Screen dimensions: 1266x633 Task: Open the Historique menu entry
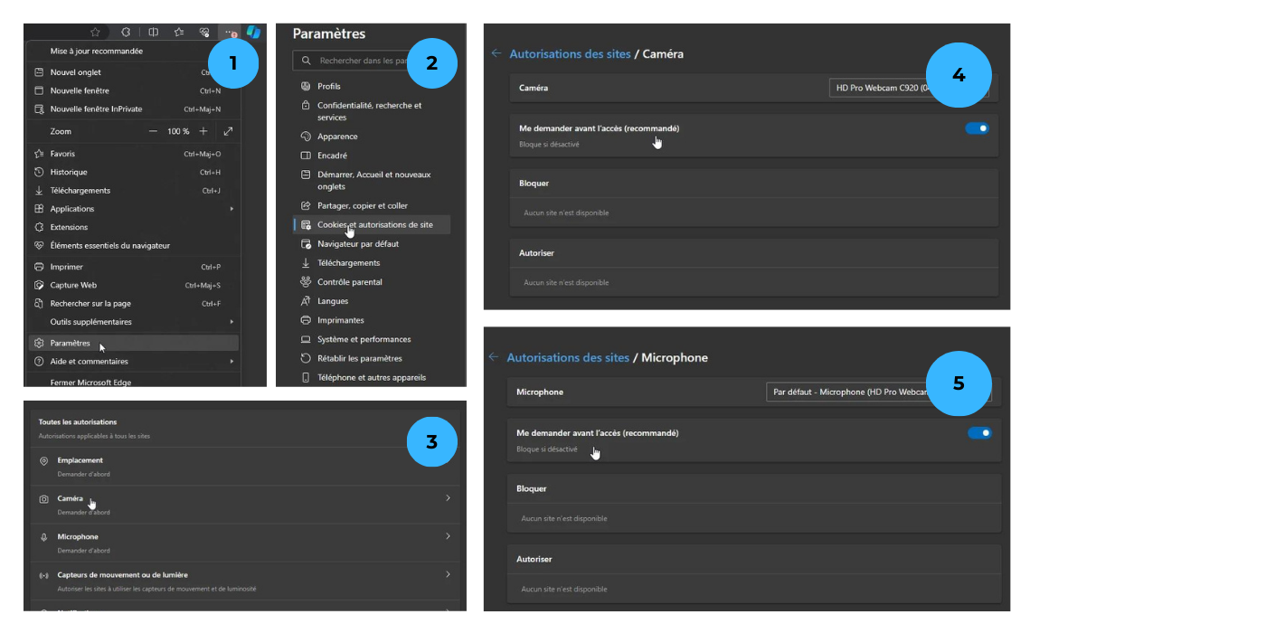(x=69, y=172)
